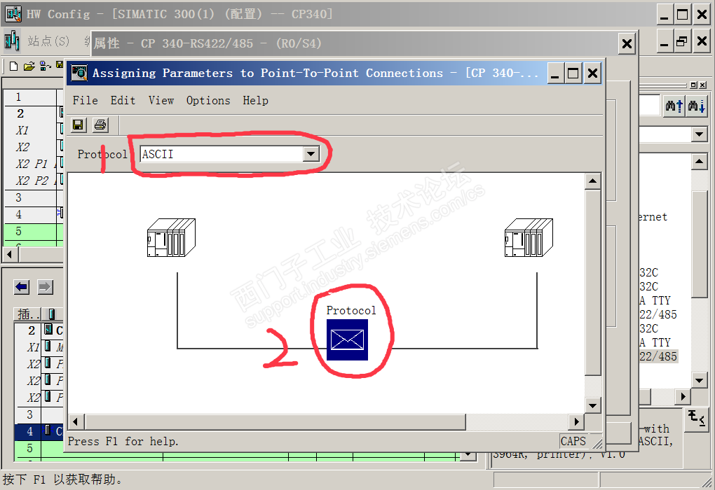
Task: Click the horizontal scrollbar right arrow in diagram
Action: tap(576, 421)
